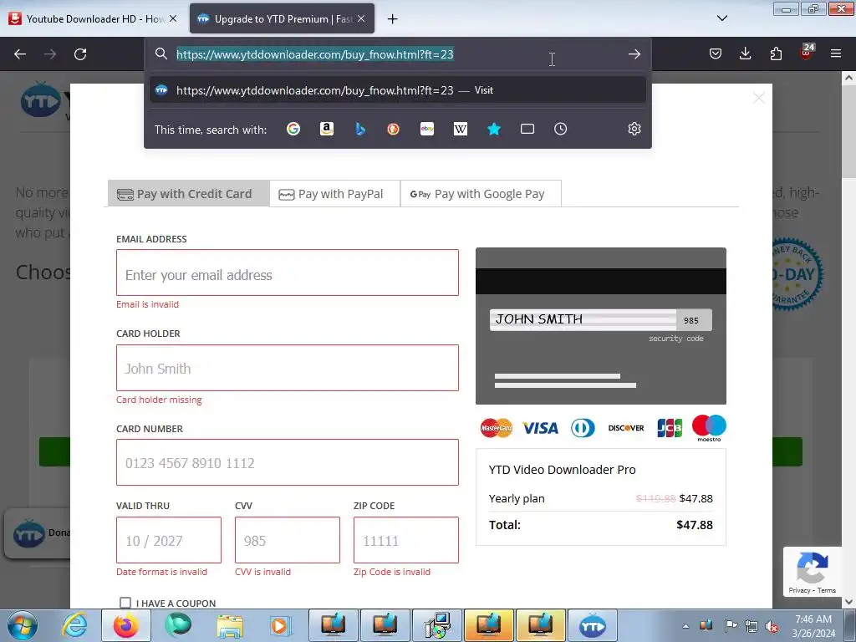
Task: Open the Windows Start menu
Action: click(23, 625)
